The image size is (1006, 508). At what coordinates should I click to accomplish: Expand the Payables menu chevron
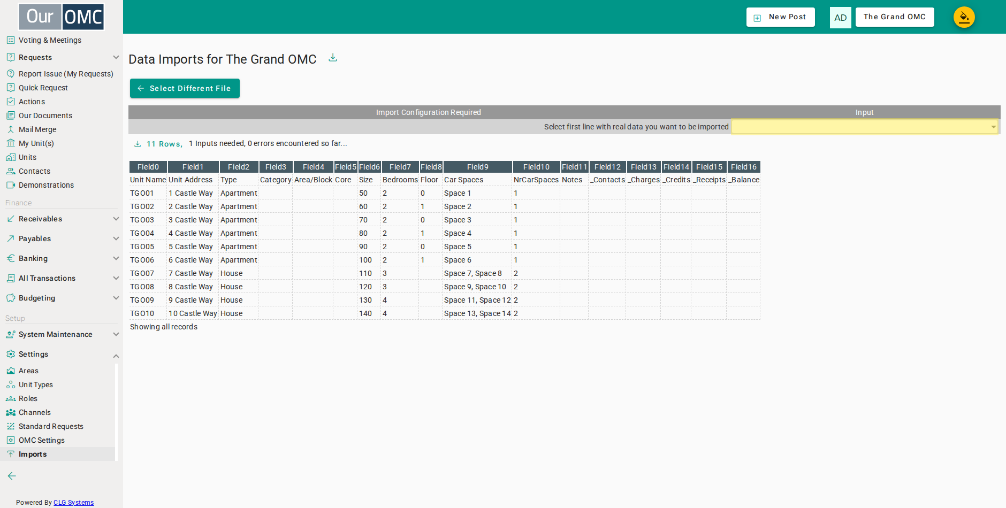pos(116,238)
